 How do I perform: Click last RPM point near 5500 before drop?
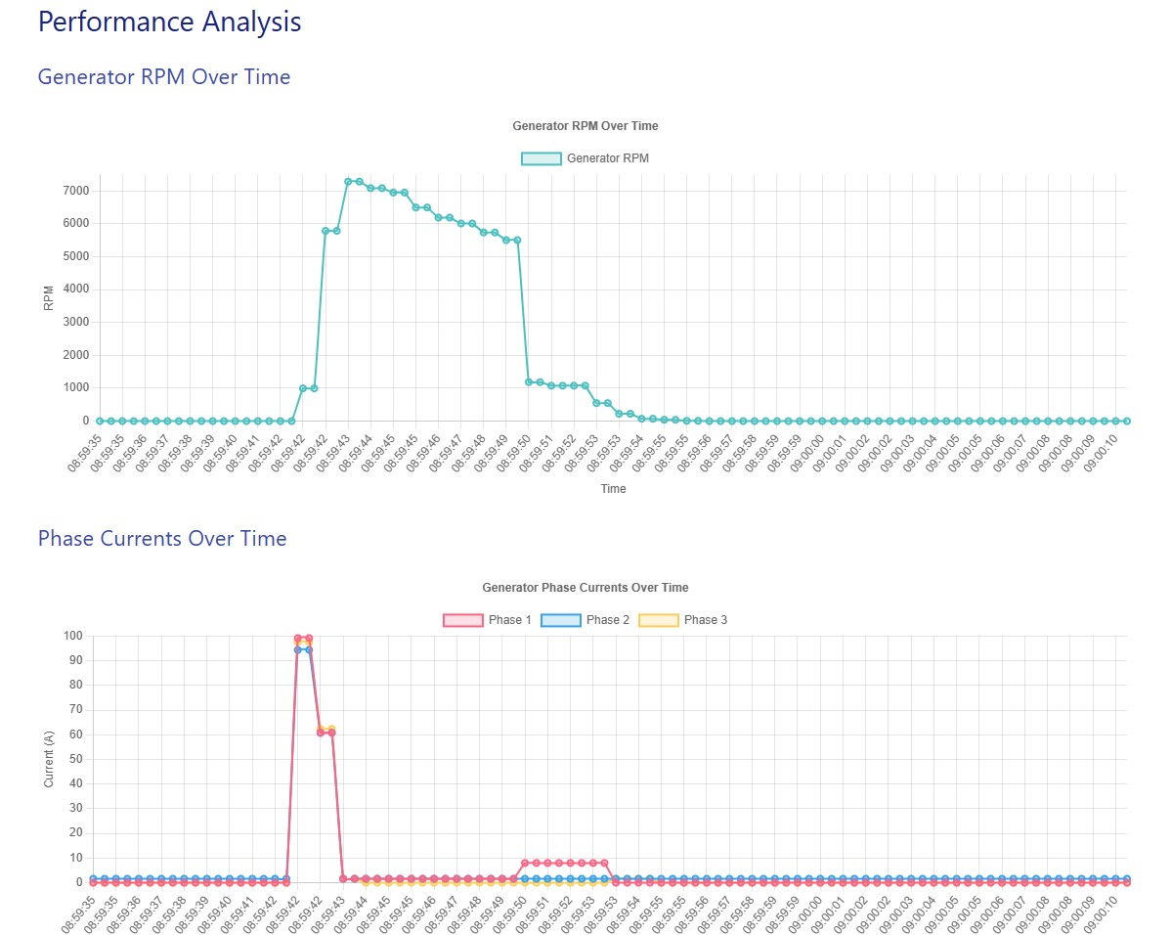point(517,240)
